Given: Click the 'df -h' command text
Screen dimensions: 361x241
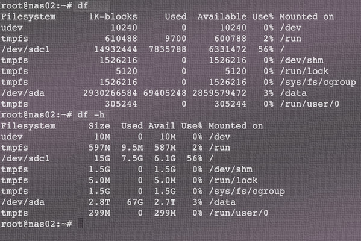Looking at the screenshot, I should pyautogui.click(x=91, y=114).
